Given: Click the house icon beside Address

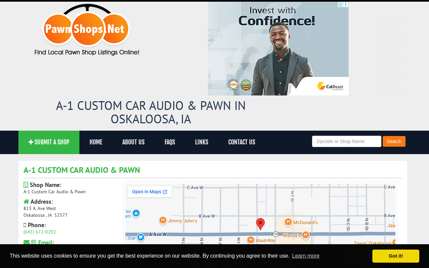Looking at the screenshot, I should pos(26,202).
